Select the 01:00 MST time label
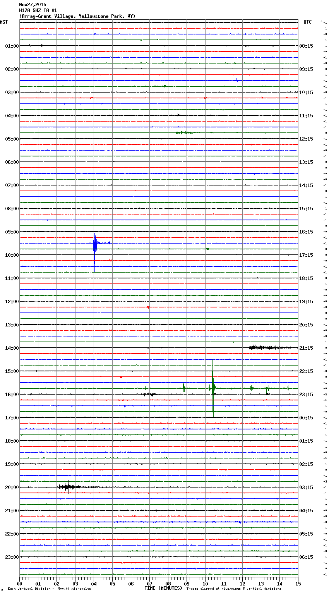 (12, 46)
